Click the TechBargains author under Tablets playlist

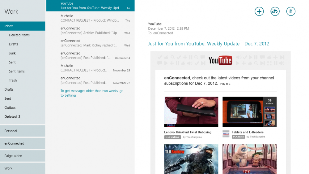tap(257, 137)
